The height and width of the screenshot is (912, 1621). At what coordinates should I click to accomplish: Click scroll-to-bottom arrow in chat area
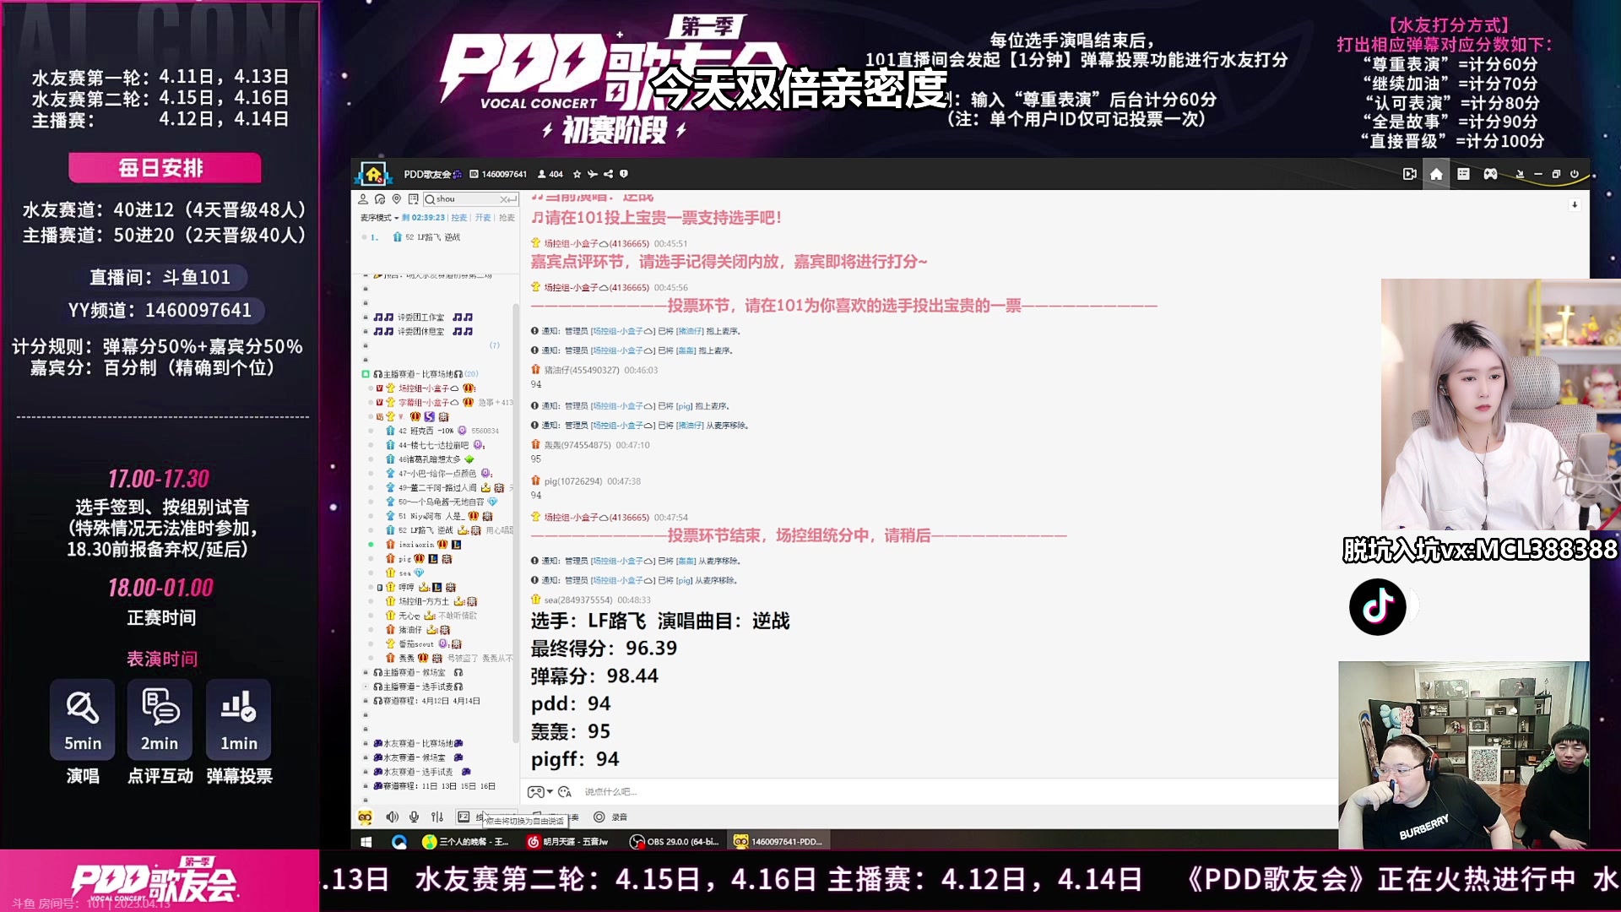point(1574,205)
